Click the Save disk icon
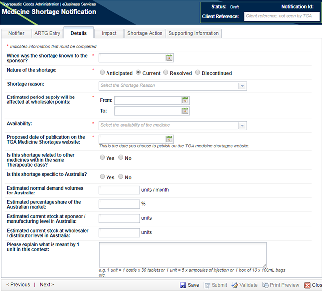The height and width of the screenshot is (291, 322). pos(183,285)
